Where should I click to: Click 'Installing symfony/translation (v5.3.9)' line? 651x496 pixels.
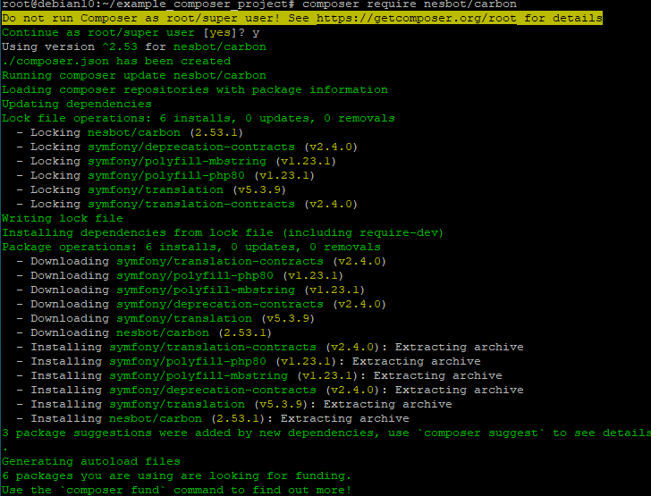click(234, 405)
